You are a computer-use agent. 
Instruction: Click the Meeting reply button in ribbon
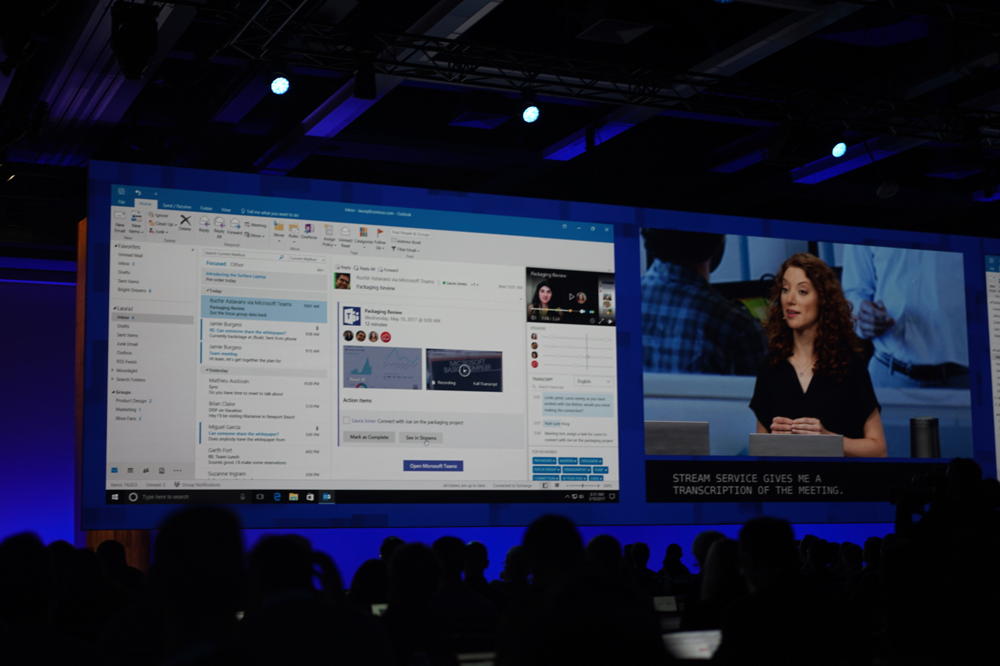point(256,225)
